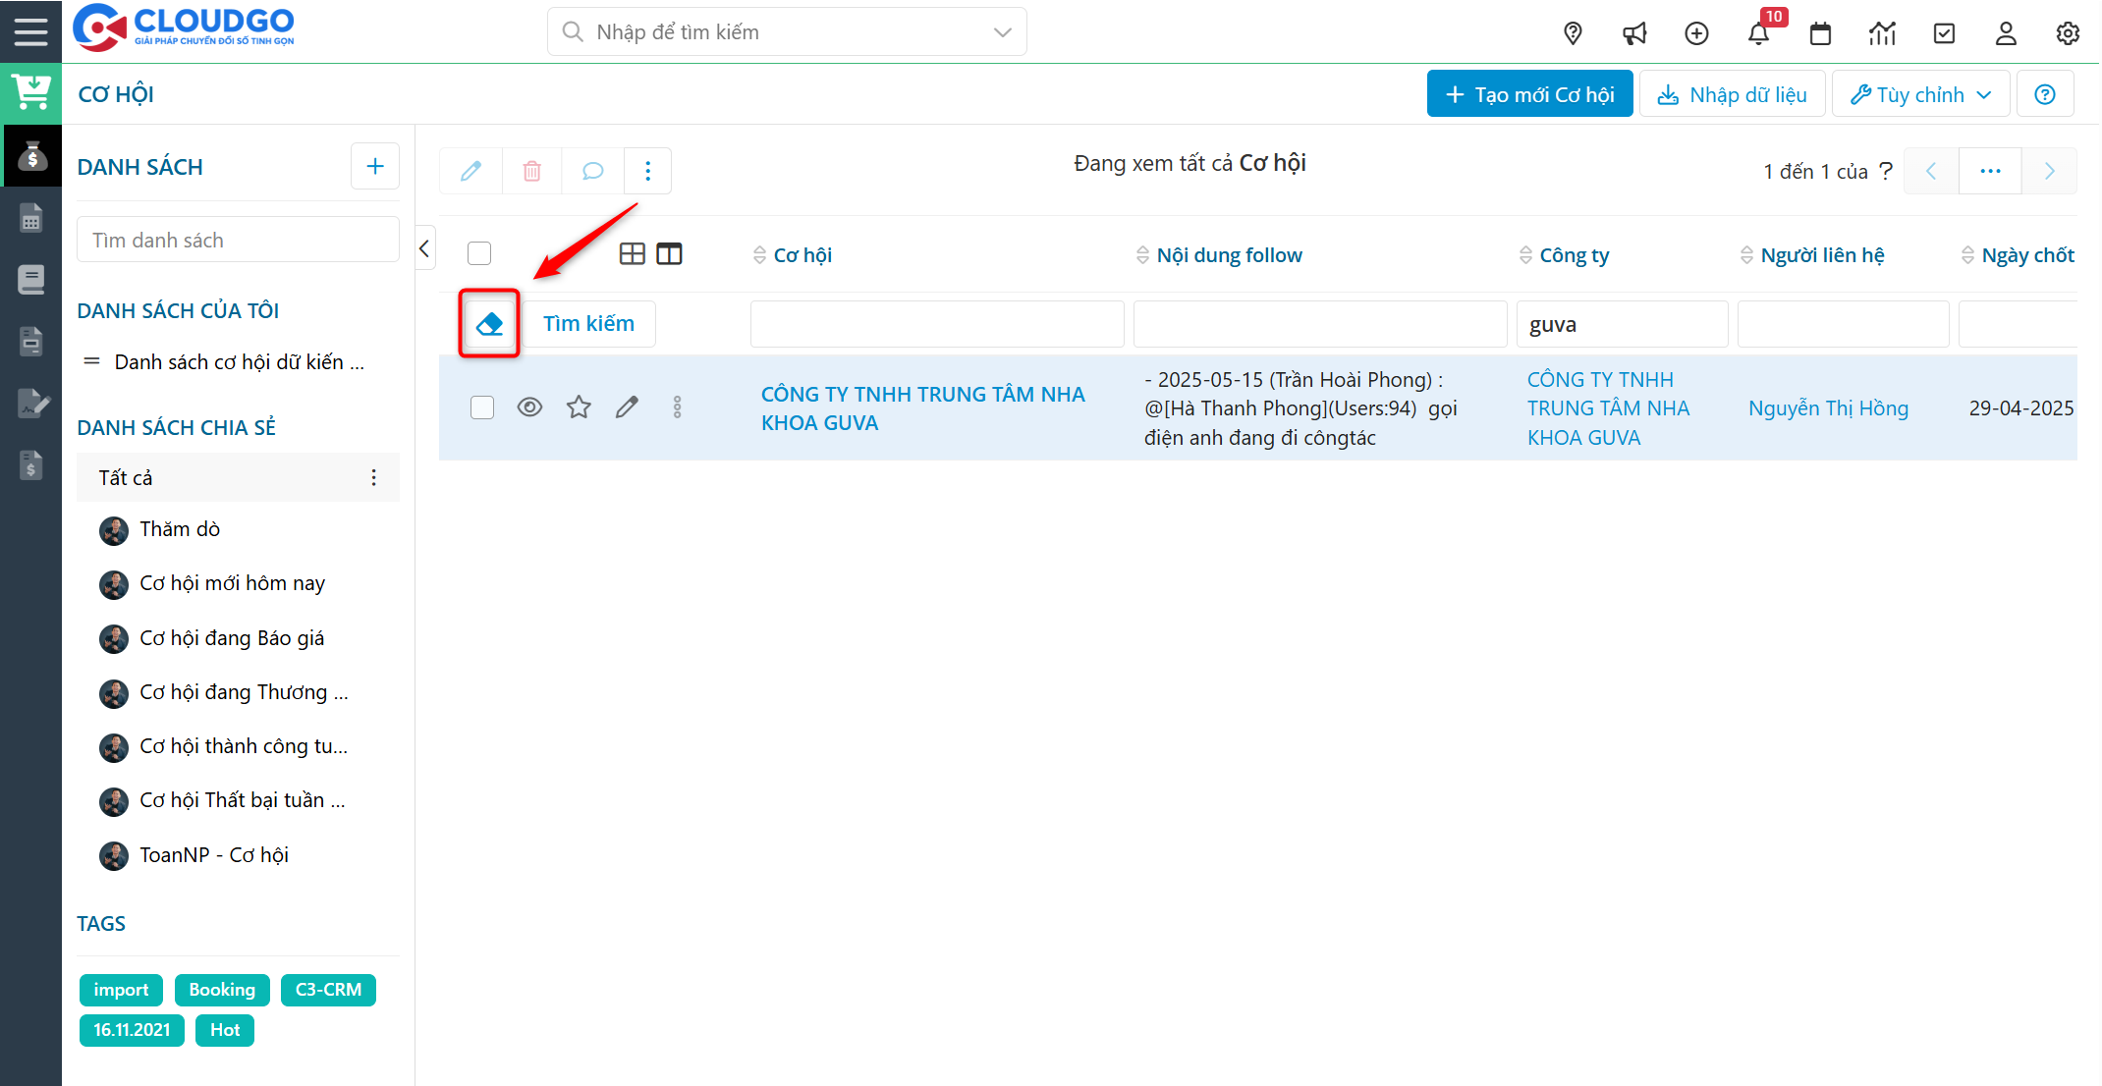Viewport: 2102px width, 1086px height.
Task: Check the checkbox on the GUVA row
Action: click(481, 407)
